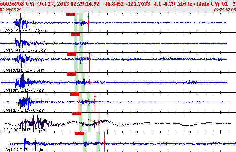Screen dimensions: 236x152
Task: Click the dark OBSR BHZ waveform burst
Action: (x=35, y=123)
